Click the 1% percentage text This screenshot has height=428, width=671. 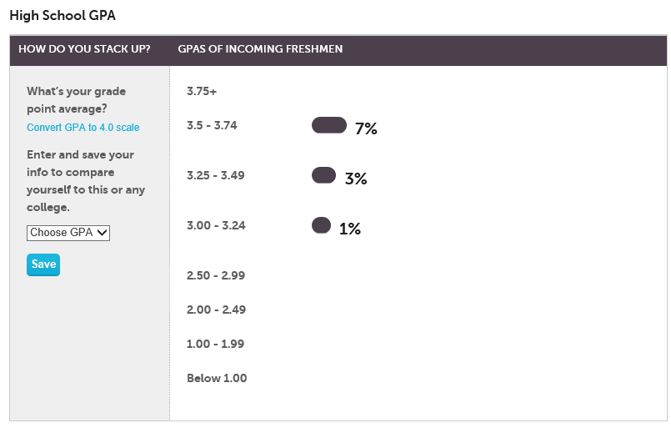coord(350,229)
